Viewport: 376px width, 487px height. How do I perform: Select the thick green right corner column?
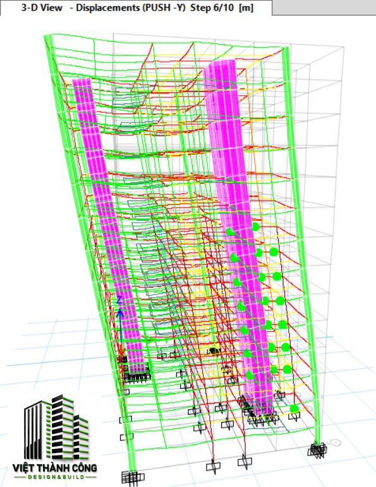point(301,249)
